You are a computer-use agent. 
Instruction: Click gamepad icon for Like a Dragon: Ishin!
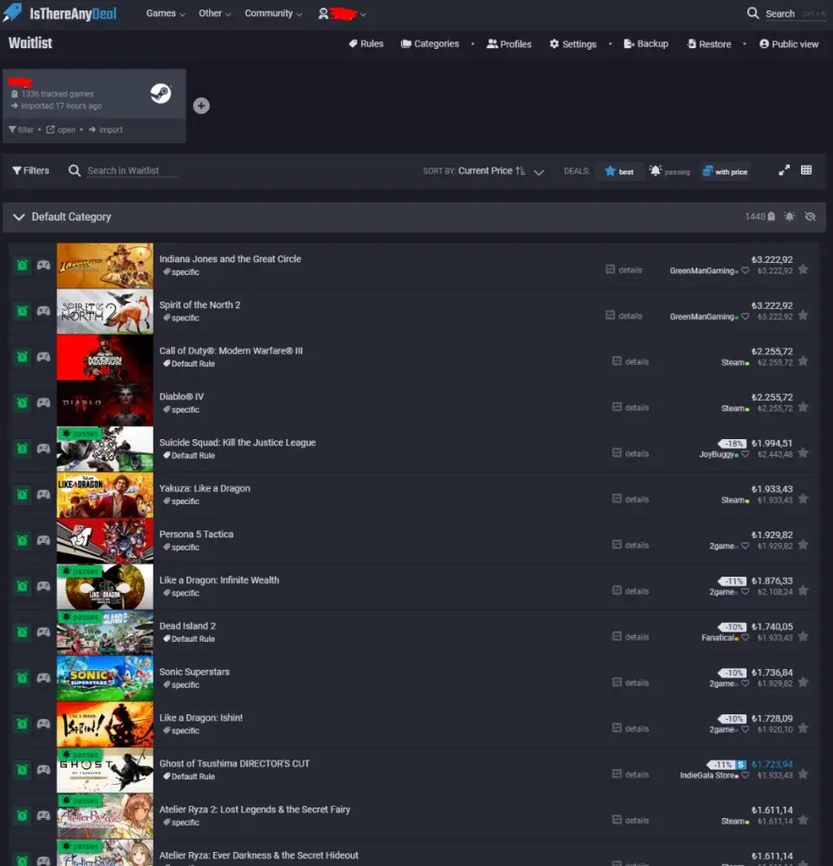pyautogui.click(x=43, y=724)
